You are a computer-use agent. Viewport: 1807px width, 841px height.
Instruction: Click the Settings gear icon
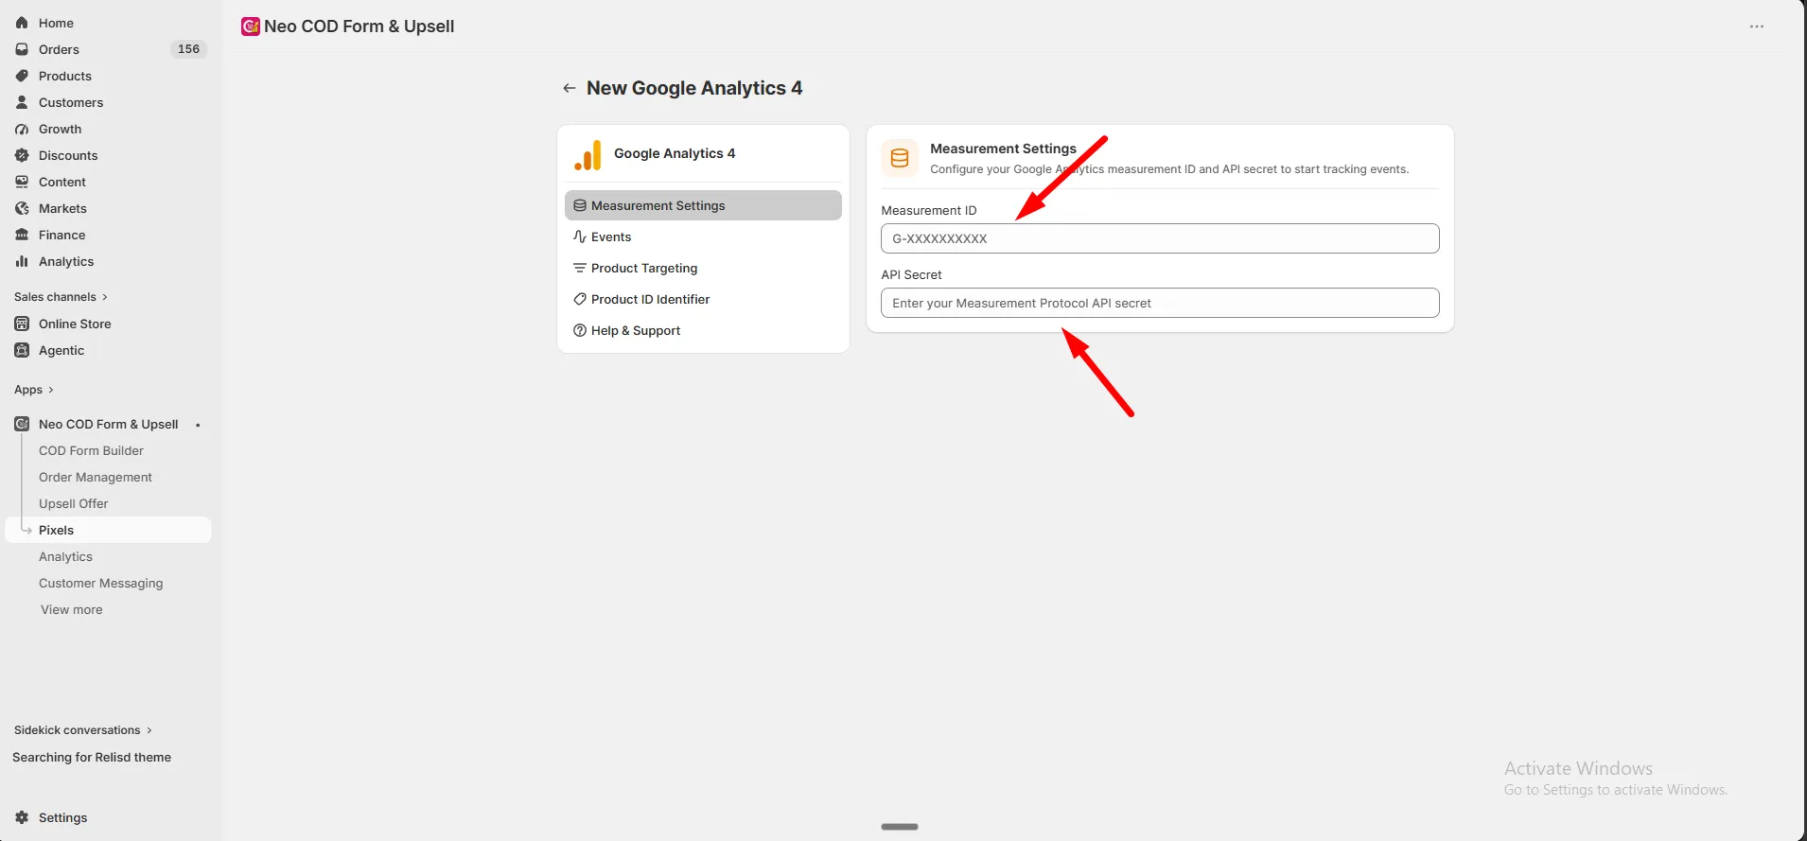click(x=22, y=817)
